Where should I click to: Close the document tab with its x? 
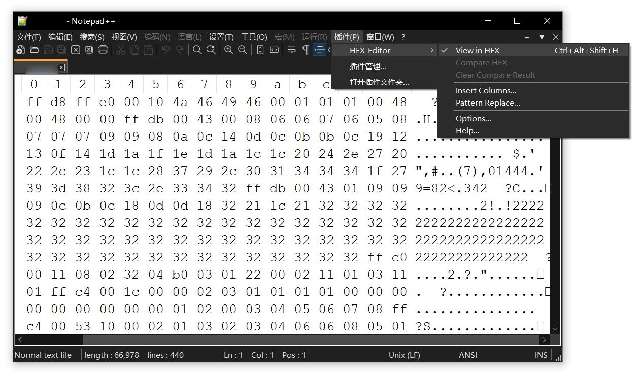pos(61,67)
